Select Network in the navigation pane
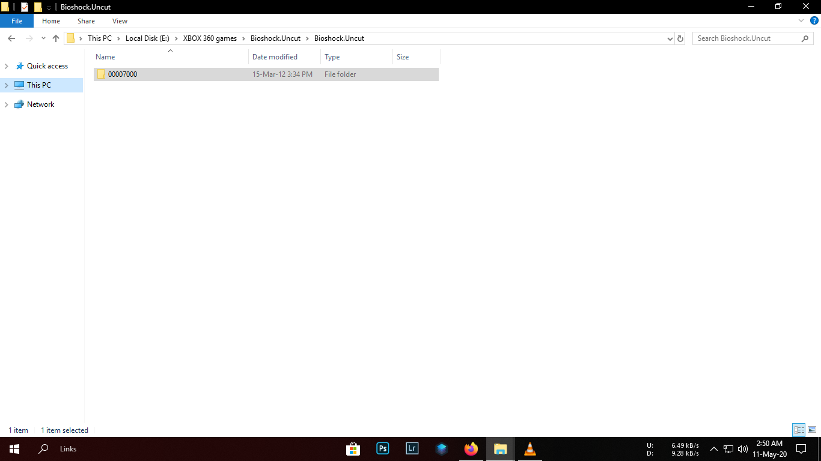821x461 pixels. [x=41, y=104]
